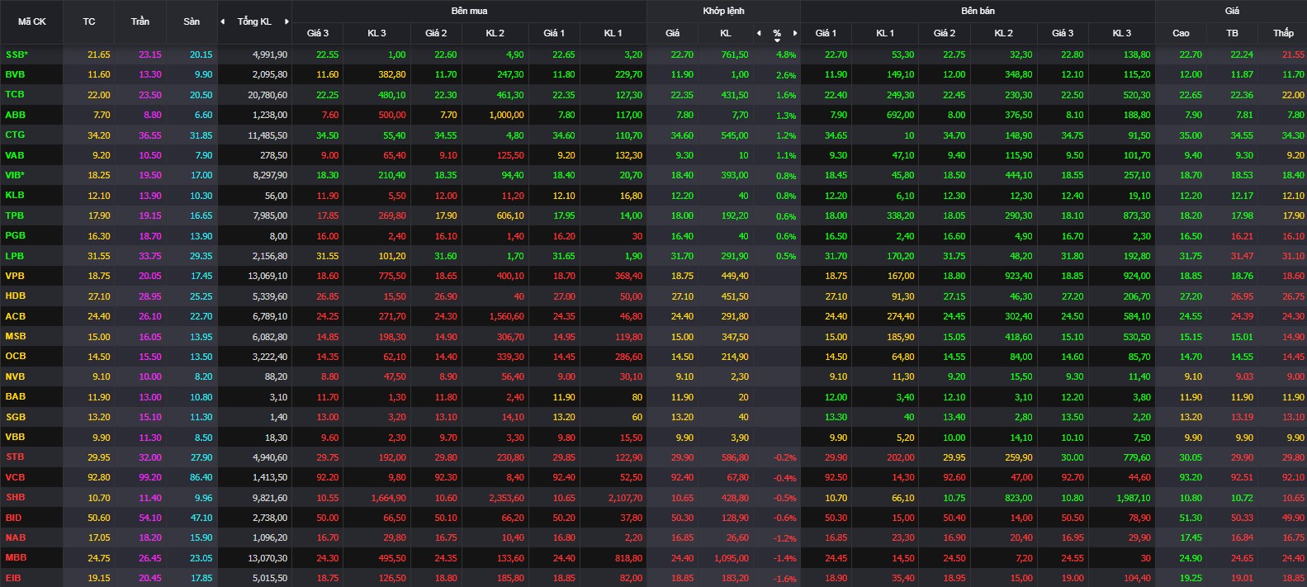Sort by the Mã CK column header

pyautogui.click(x=32, y=21)
